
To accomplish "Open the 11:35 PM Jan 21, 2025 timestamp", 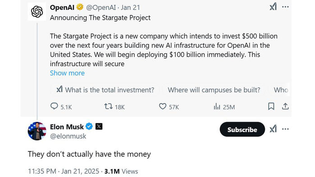I will click(64, 171).
